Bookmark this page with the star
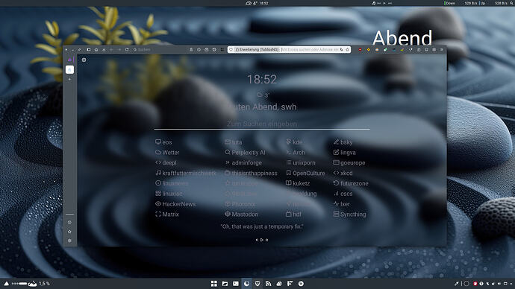 (x=347, y=49)
